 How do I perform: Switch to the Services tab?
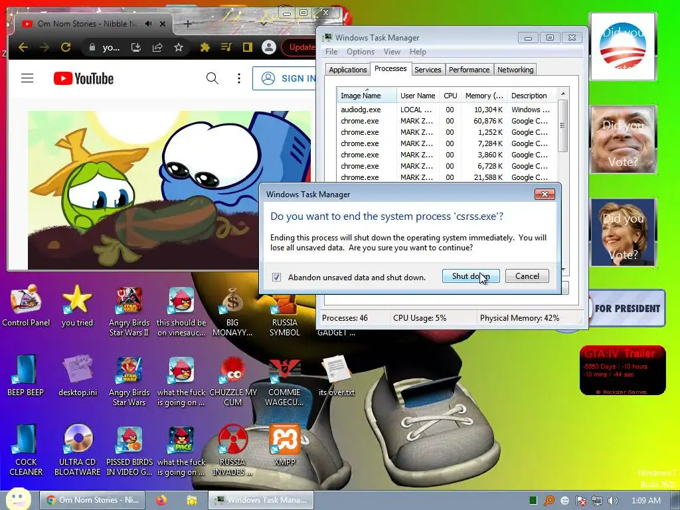(x=428, y=70)
